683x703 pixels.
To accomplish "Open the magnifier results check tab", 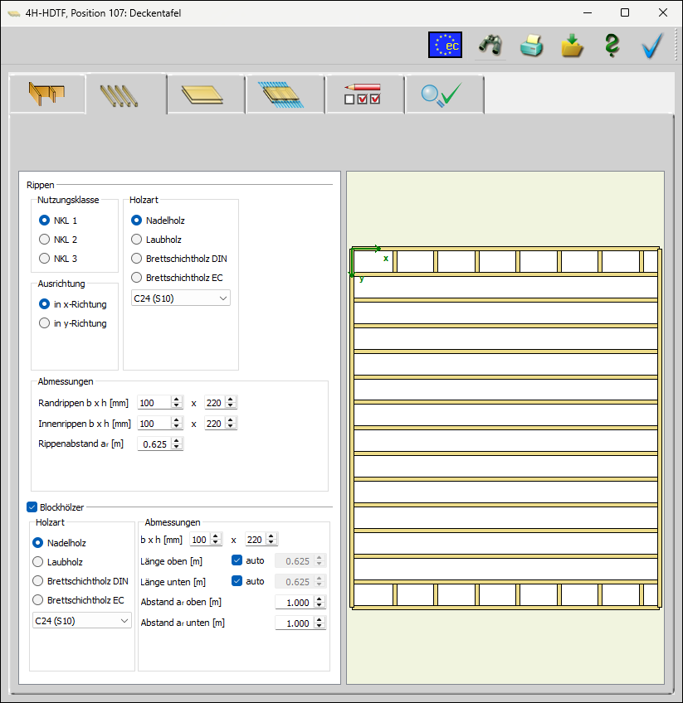I will 444,95.
